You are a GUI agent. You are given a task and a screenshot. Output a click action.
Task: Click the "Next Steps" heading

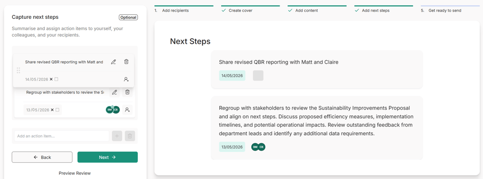pos(190,41)
